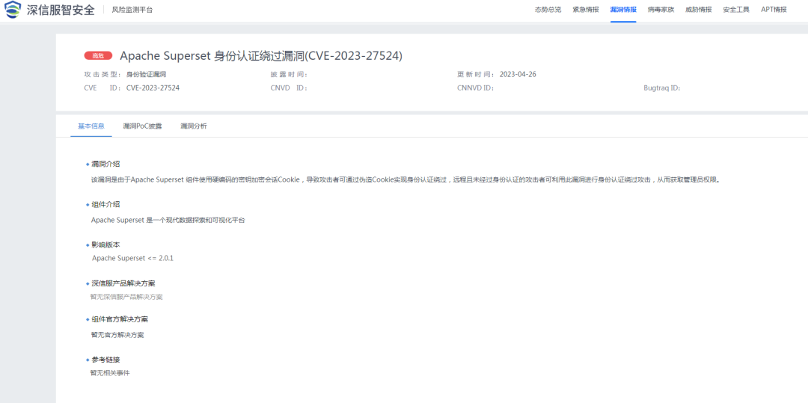Click the 风险监测平台 header label
808x403 pixels.
(132, 10)
